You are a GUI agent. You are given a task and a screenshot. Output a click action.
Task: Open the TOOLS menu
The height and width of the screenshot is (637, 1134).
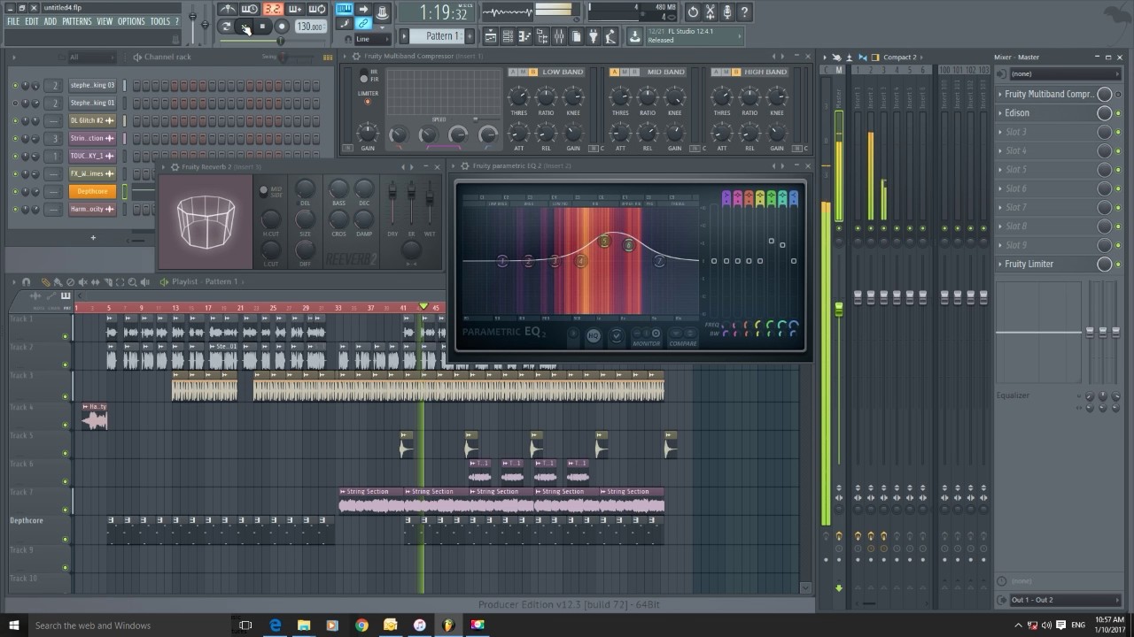tap(160, 21)
